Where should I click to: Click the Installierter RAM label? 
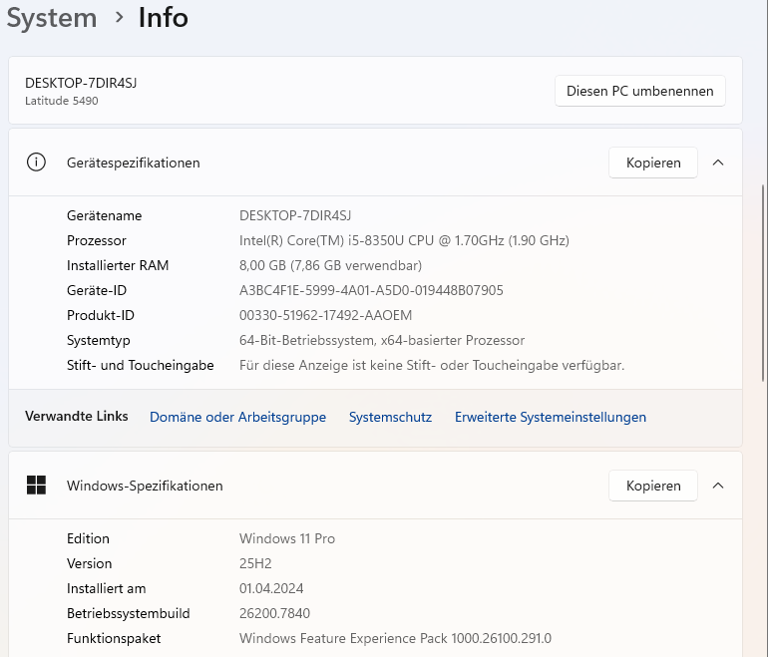(118, 265)
